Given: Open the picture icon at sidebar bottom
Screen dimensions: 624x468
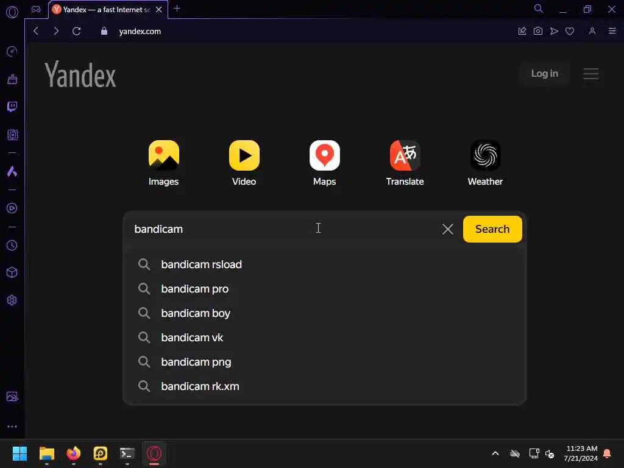Looking at the screenshot, I should pos(12,396).
